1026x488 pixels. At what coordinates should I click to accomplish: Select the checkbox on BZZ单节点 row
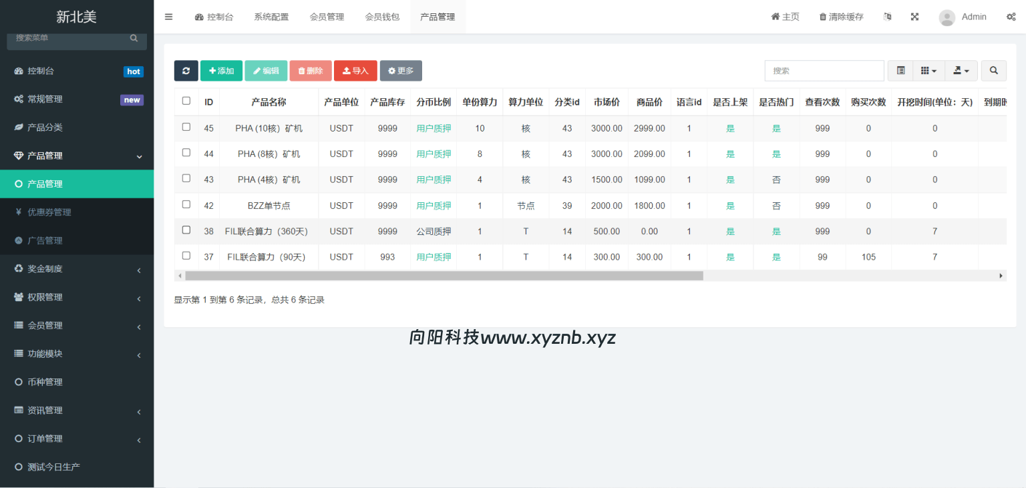point(186,205)
